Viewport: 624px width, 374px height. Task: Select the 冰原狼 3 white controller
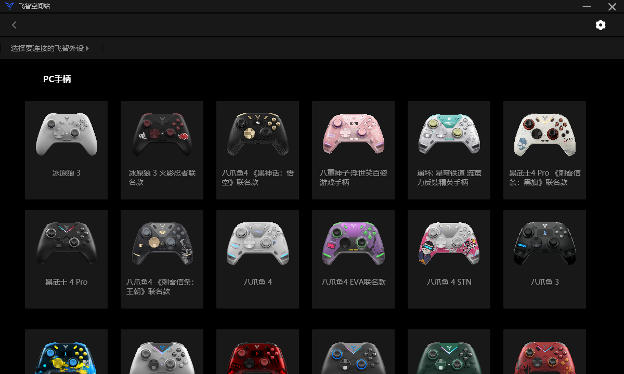point(66,150)
